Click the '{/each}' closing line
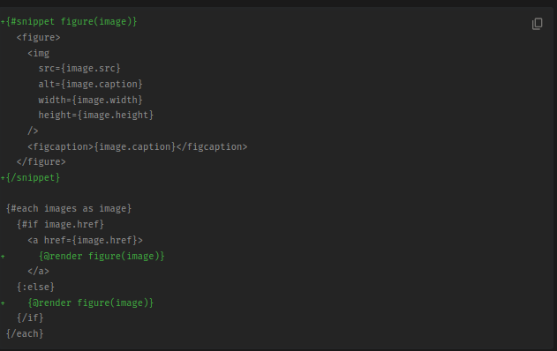Image resolution: width=557 pixels, height=351 pixels. tap(25, 333)
